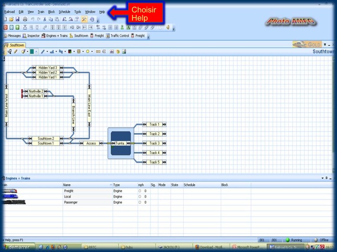This screenshot has height=252, width=337.
Task: Open the turnout tool dropdown arrow
Action: pyautogui.click(x=56, y=52)
